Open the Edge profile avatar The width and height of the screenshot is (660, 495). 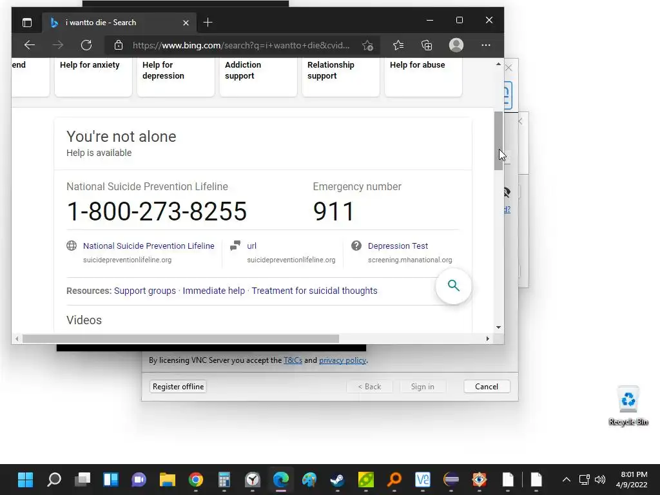[x=456, y=45]
